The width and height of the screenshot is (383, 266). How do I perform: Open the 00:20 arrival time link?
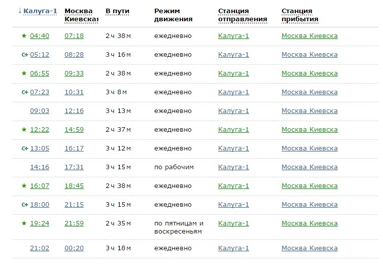pos(74,248)
